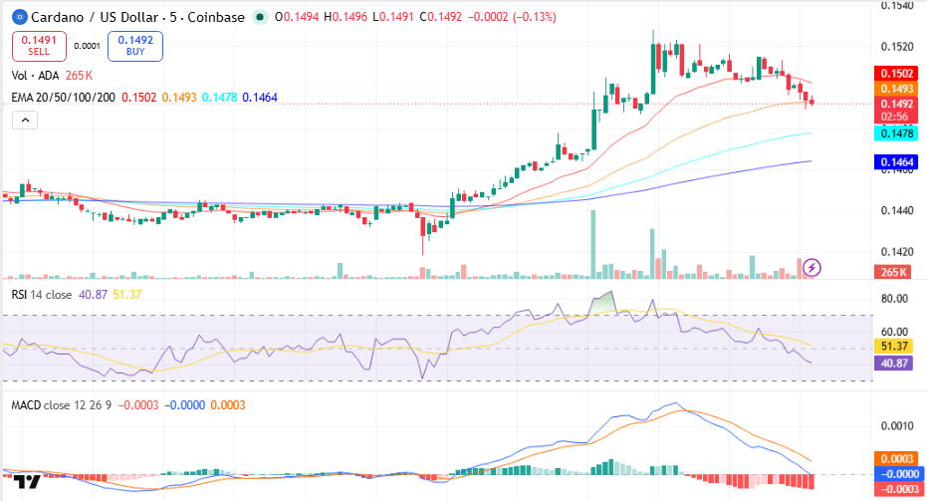927x501 pixels.
Task: Click the low price L0.1491 value
Action: pyautogui.click(x=392, y=17)
